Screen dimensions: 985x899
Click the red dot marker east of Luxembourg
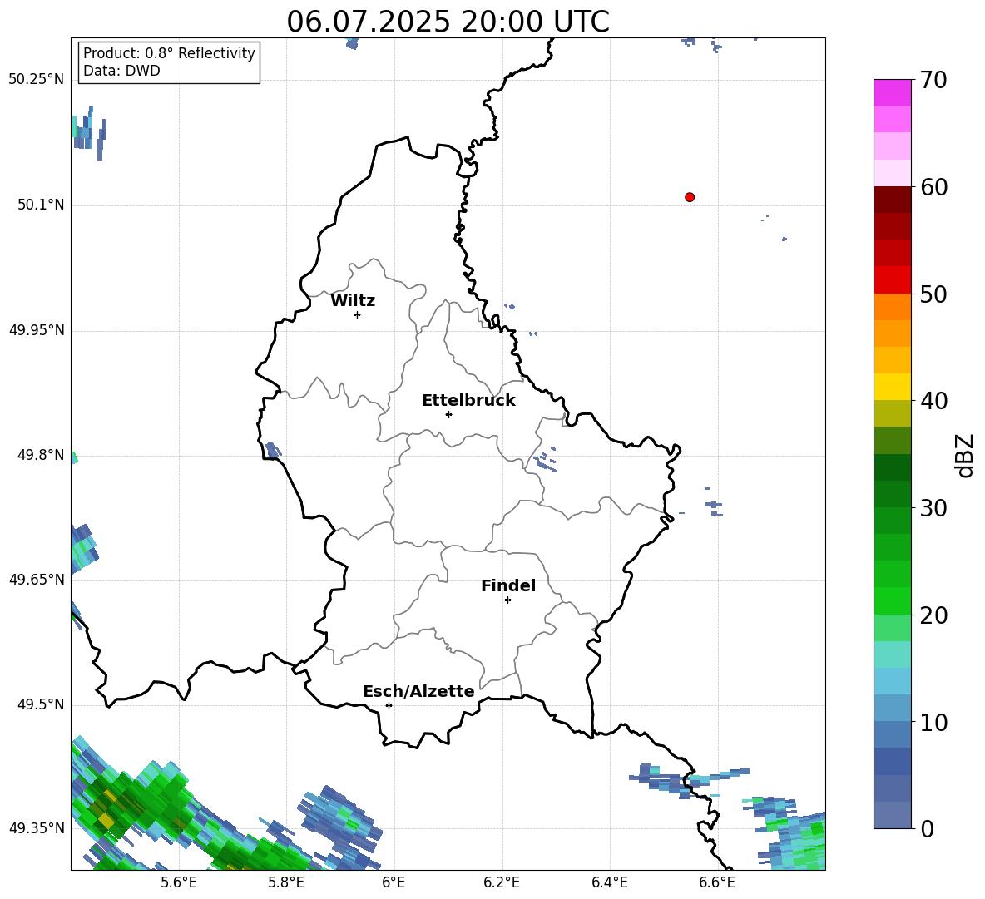tap(690, 197)
